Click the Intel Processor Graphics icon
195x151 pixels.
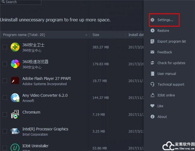click(15, 131)
